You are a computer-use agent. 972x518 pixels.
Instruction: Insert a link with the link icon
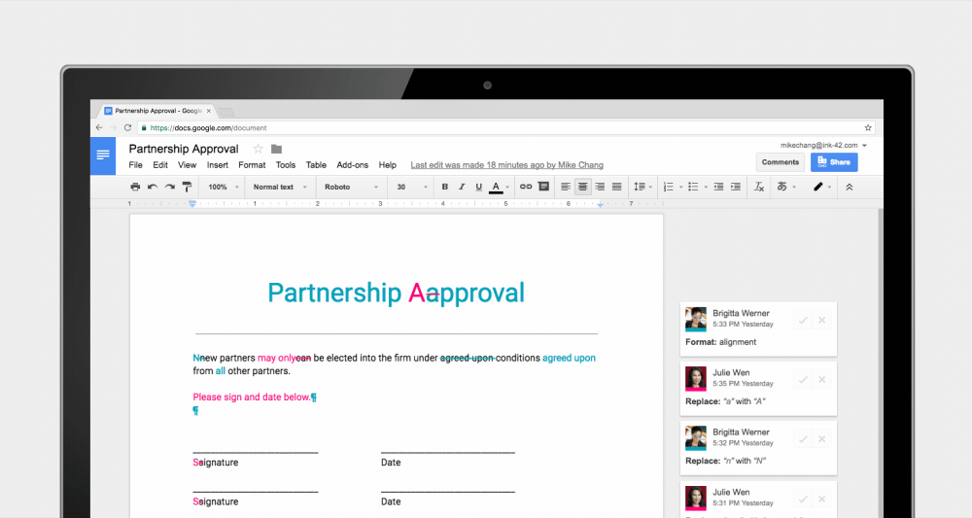pyautogui.click(x=526, y=187)
